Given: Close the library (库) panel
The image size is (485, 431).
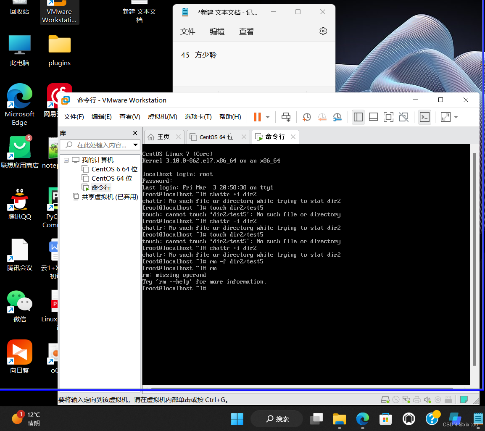Looking at the screenshot, I should (135, 133).
